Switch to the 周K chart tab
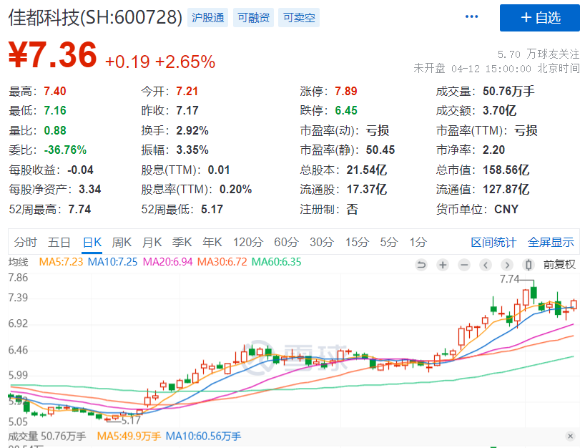Screen dimensions: 585x448 122,243
